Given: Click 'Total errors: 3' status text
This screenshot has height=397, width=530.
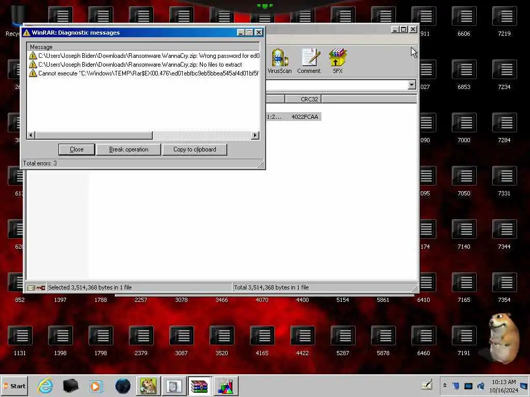Looking at the screenshot, I should tap(40, 163).
